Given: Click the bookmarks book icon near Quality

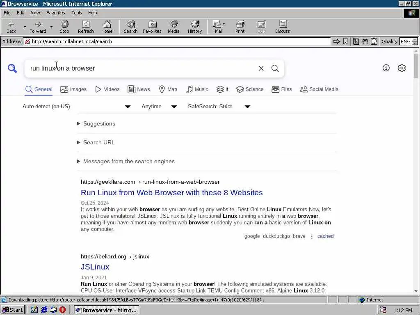Looking at the screenshot, I should pyautogui.click(x=356, y=41).
